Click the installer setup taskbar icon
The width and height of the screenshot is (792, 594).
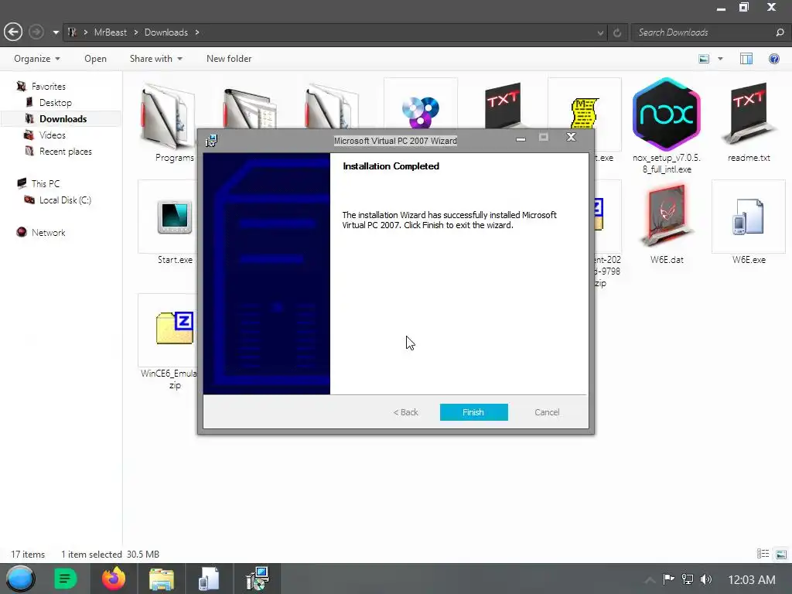point(258,579)
